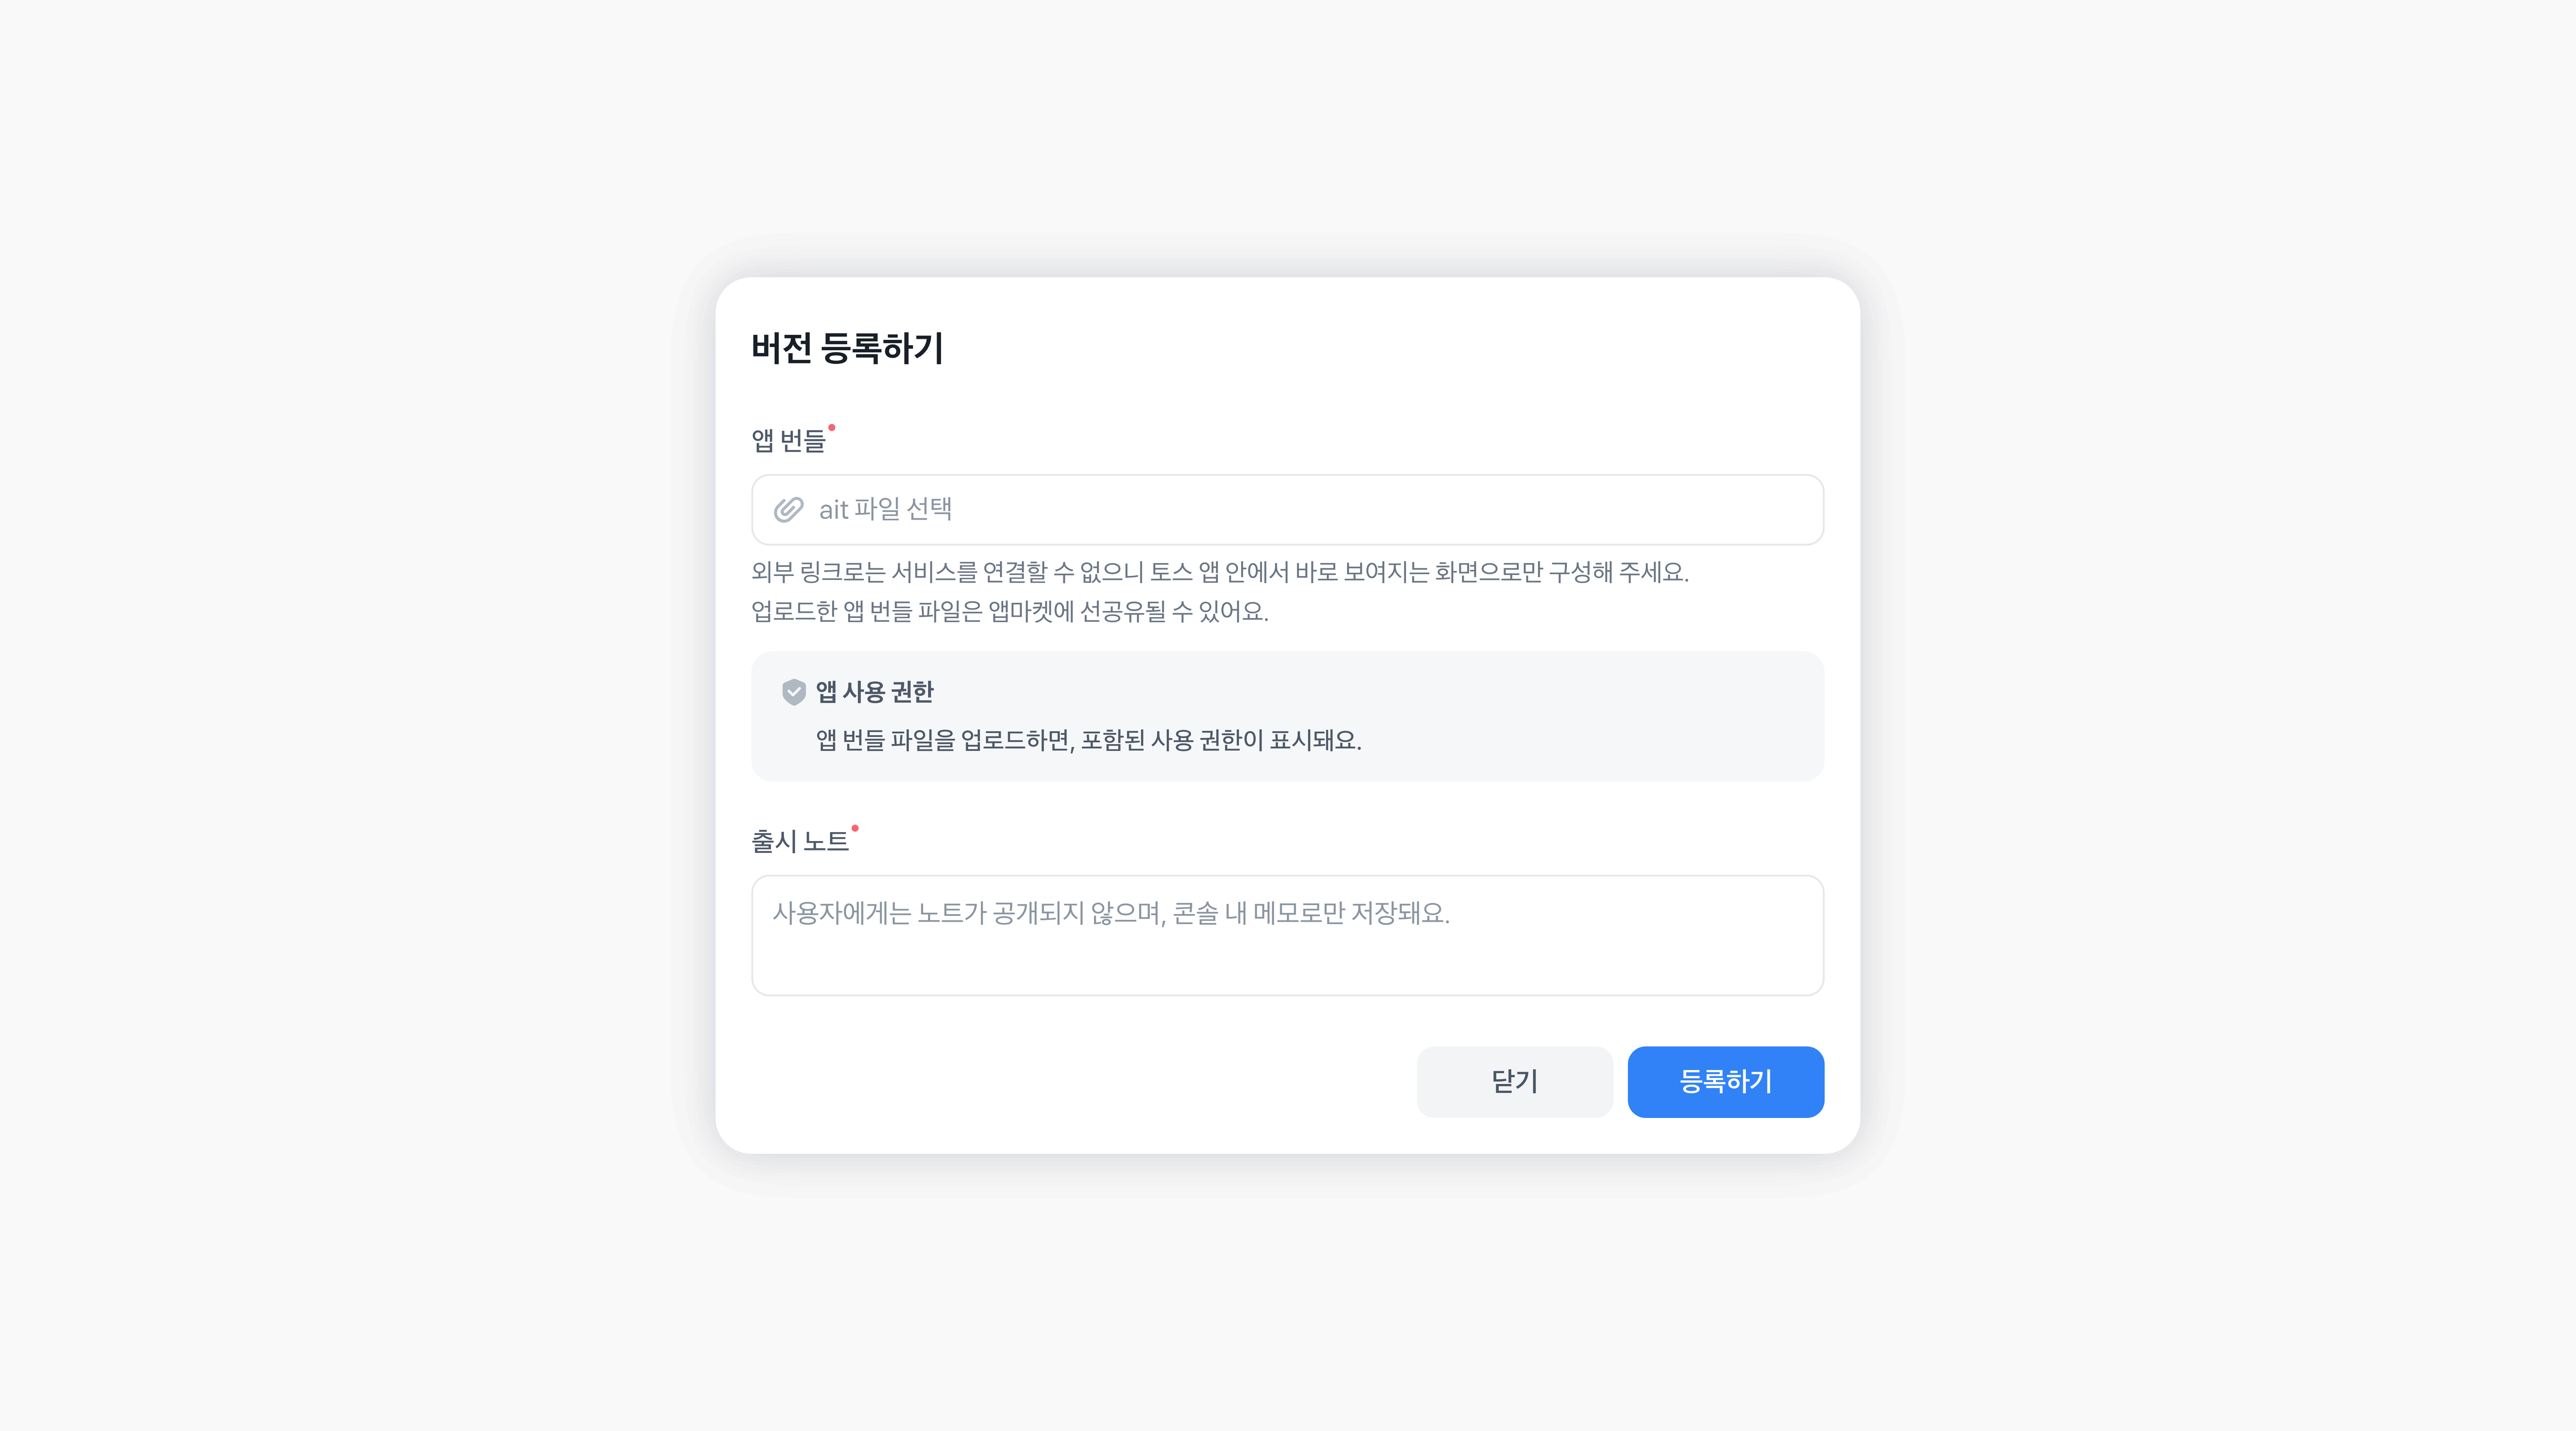Click the gray backdrop outside the dialog
The width and height of the screenshot is (2576, 1431).
point(300,700)
